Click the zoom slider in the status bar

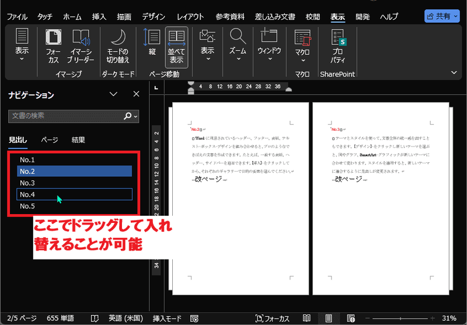pyautogui.click(x=400, y=319)
